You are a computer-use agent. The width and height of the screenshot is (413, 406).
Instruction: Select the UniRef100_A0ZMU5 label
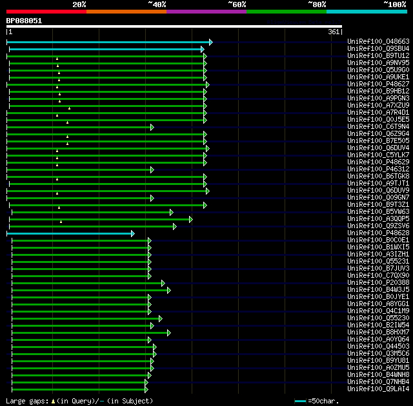click(378, 368)
